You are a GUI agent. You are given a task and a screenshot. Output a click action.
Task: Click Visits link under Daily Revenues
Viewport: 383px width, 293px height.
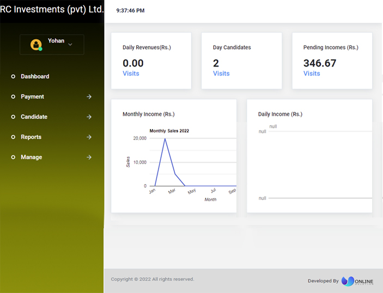(x=131, y=73)
